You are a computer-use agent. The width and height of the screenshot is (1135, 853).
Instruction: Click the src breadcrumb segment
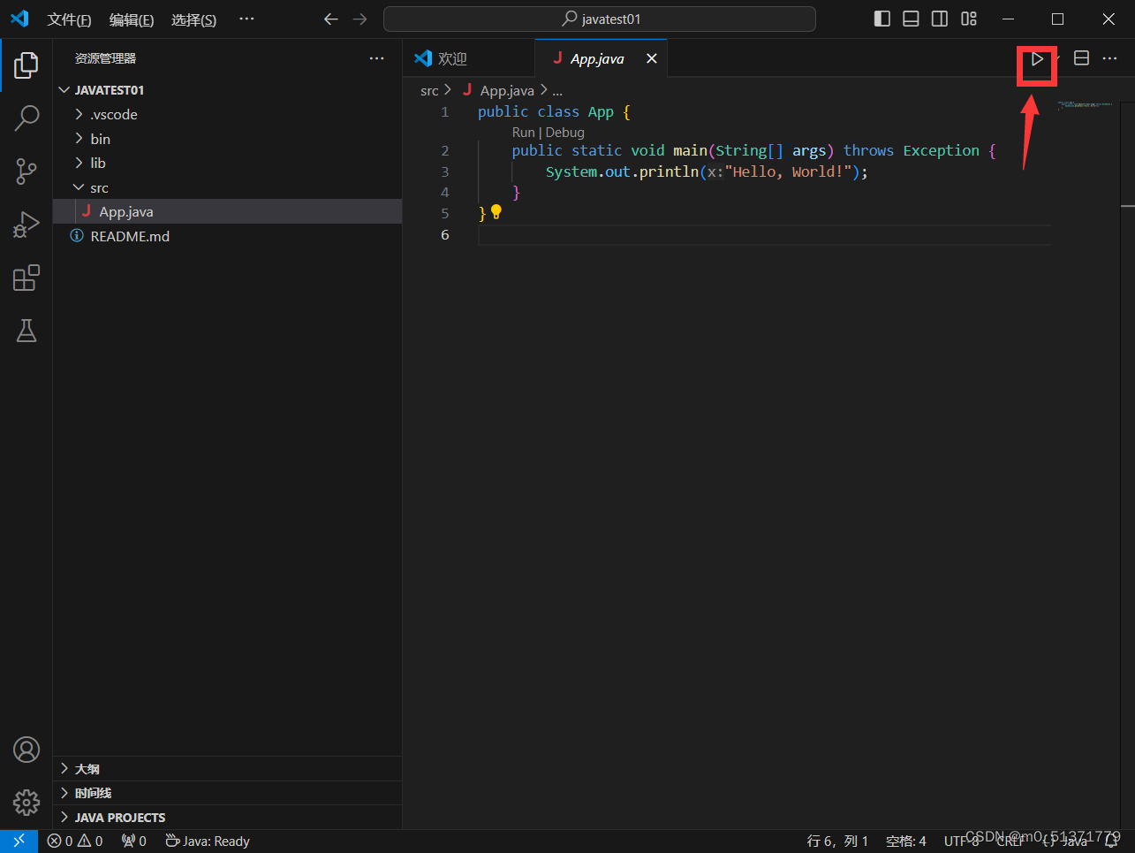429,90
